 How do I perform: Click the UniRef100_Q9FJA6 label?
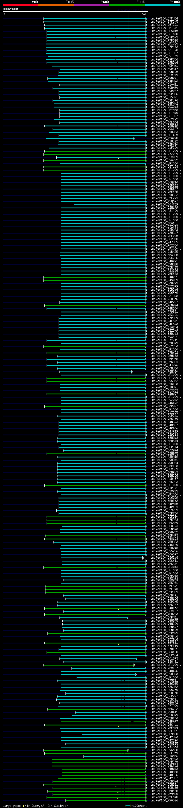pyautogui.click(x=164, y=100)
